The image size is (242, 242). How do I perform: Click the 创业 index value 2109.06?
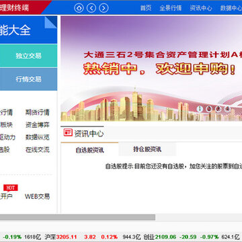point(165,237)
